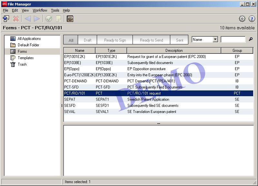
Task: Click the Previous left arrow icon
Action: pos(27,19)
